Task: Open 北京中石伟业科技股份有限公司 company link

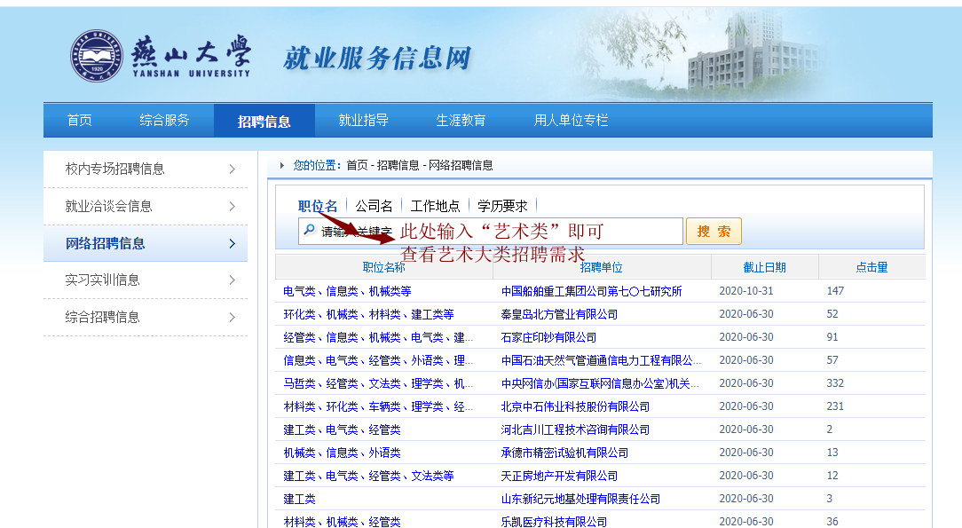Action: [575, 406]
